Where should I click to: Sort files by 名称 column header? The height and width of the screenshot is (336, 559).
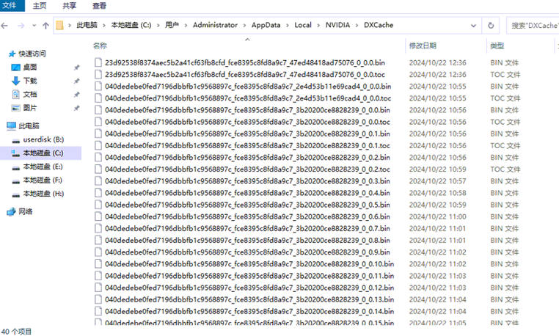(x=101, y=46)
